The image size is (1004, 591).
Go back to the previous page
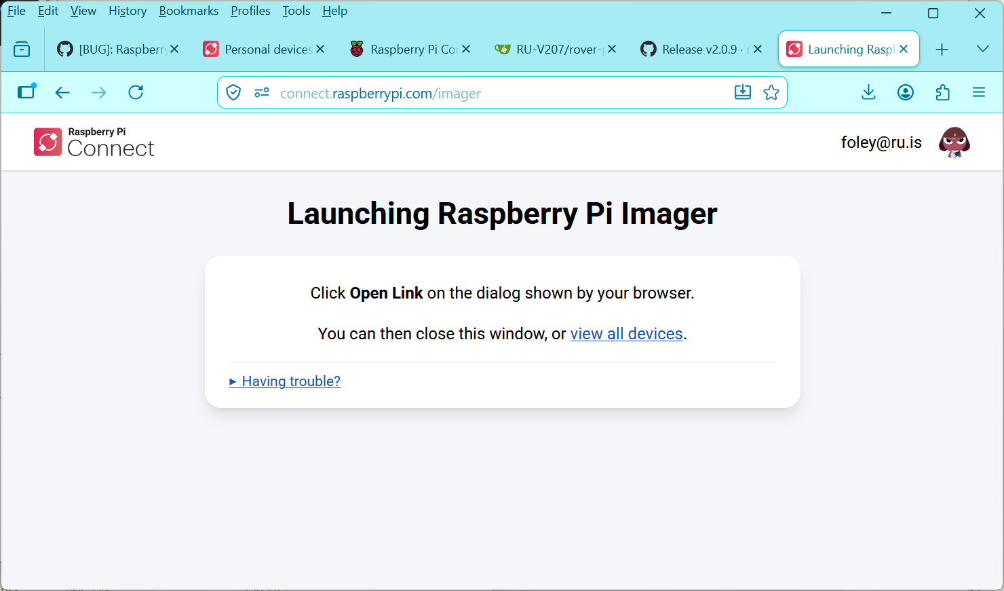[x=62, y=93]
